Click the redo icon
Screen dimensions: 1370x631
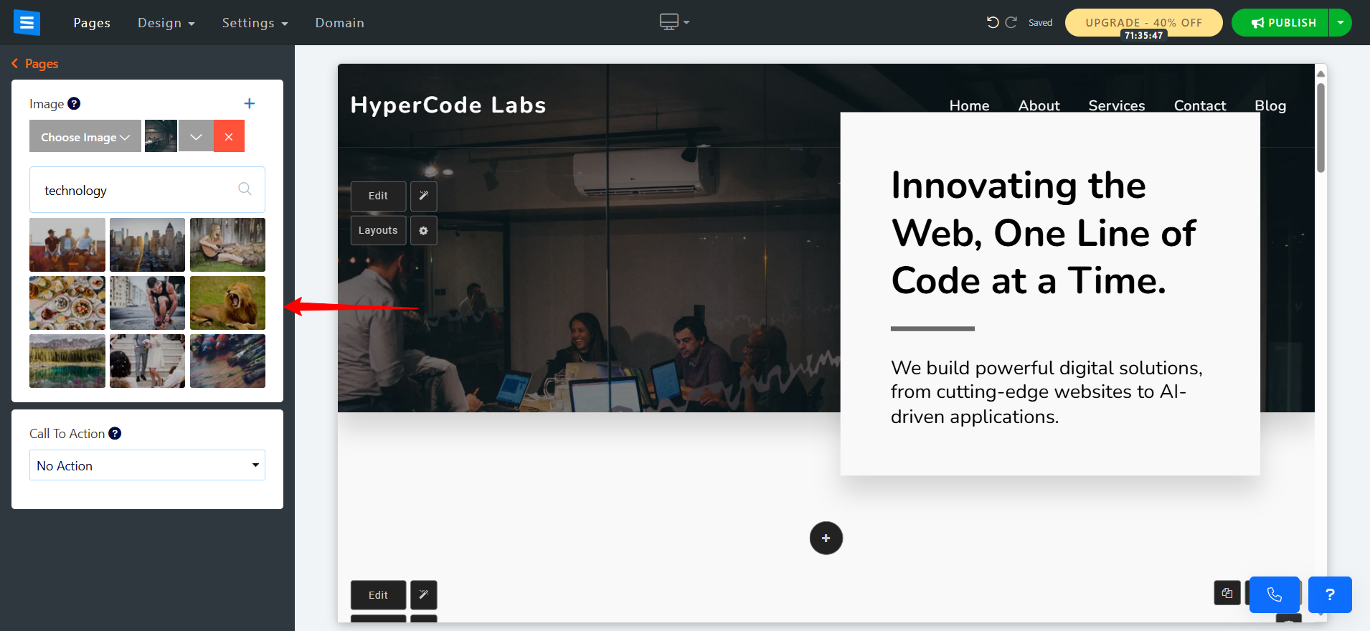(x=1011, y=22)
